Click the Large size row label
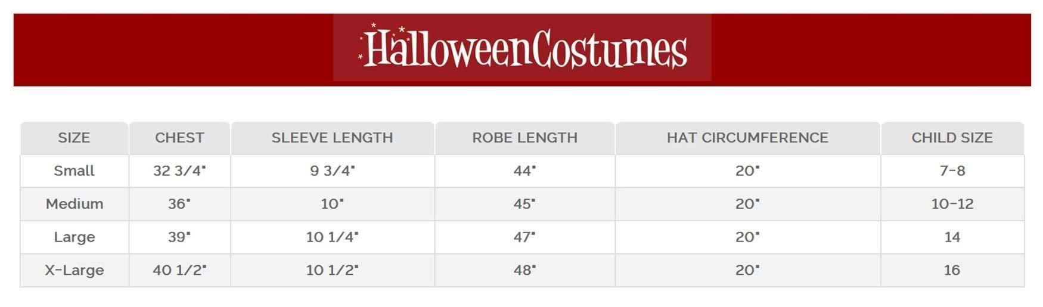 tap(74, 237)
